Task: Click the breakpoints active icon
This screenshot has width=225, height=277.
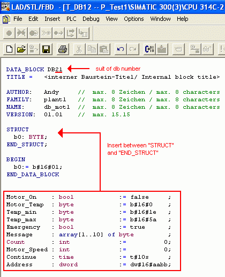Action: tap(34, 33)
